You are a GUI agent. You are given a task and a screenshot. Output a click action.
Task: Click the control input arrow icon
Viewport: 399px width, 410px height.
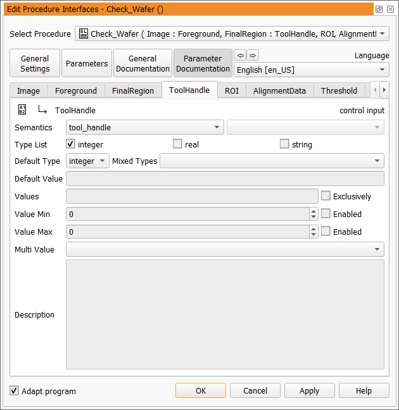point(42,110)
